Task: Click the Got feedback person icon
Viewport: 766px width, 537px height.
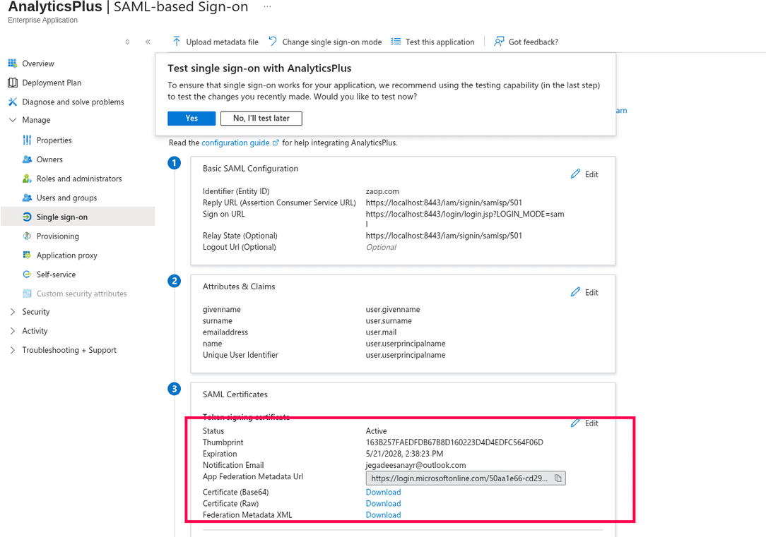Action: pos(499,42)
